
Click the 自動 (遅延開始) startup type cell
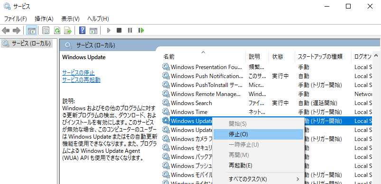317,103
